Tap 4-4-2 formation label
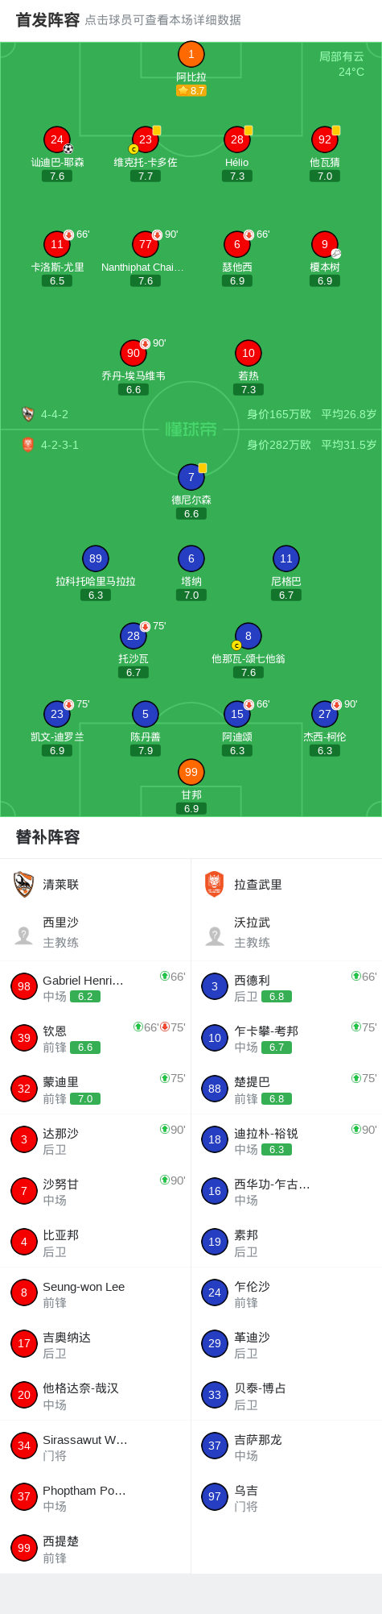 pyautogui.click(x=55, y=414)
